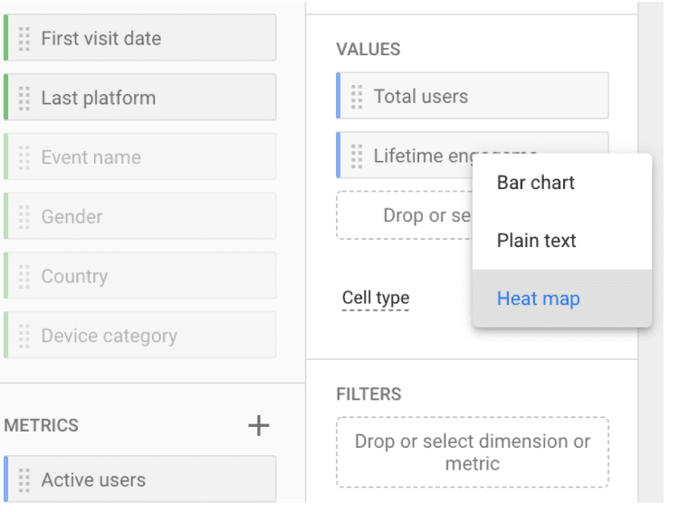Click the Cell type label
The width and height of the screenshot is (698, 512).
pyautogui.click(x=375, y=298)
